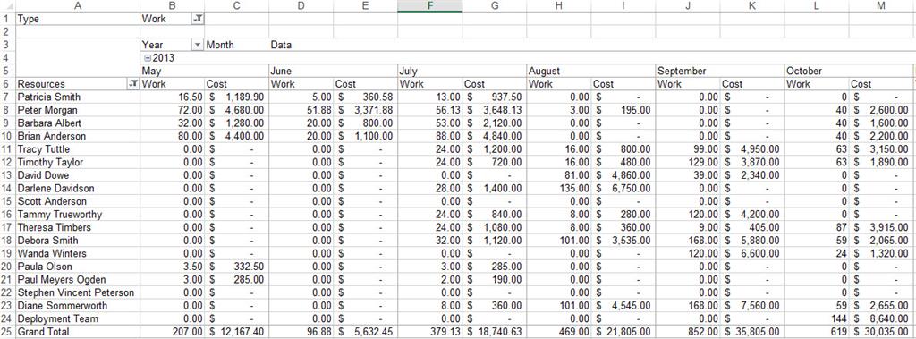The image size is (916, 339).
Task: Click Peter Morgan's May cost value
Action: (236, 110)
